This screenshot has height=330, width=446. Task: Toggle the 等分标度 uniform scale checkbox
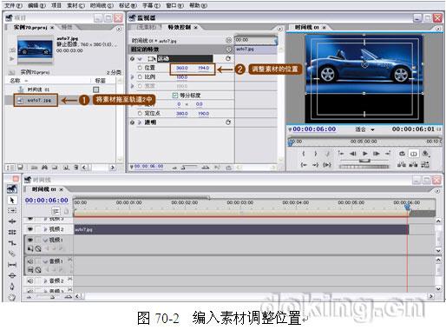(175, 96)
